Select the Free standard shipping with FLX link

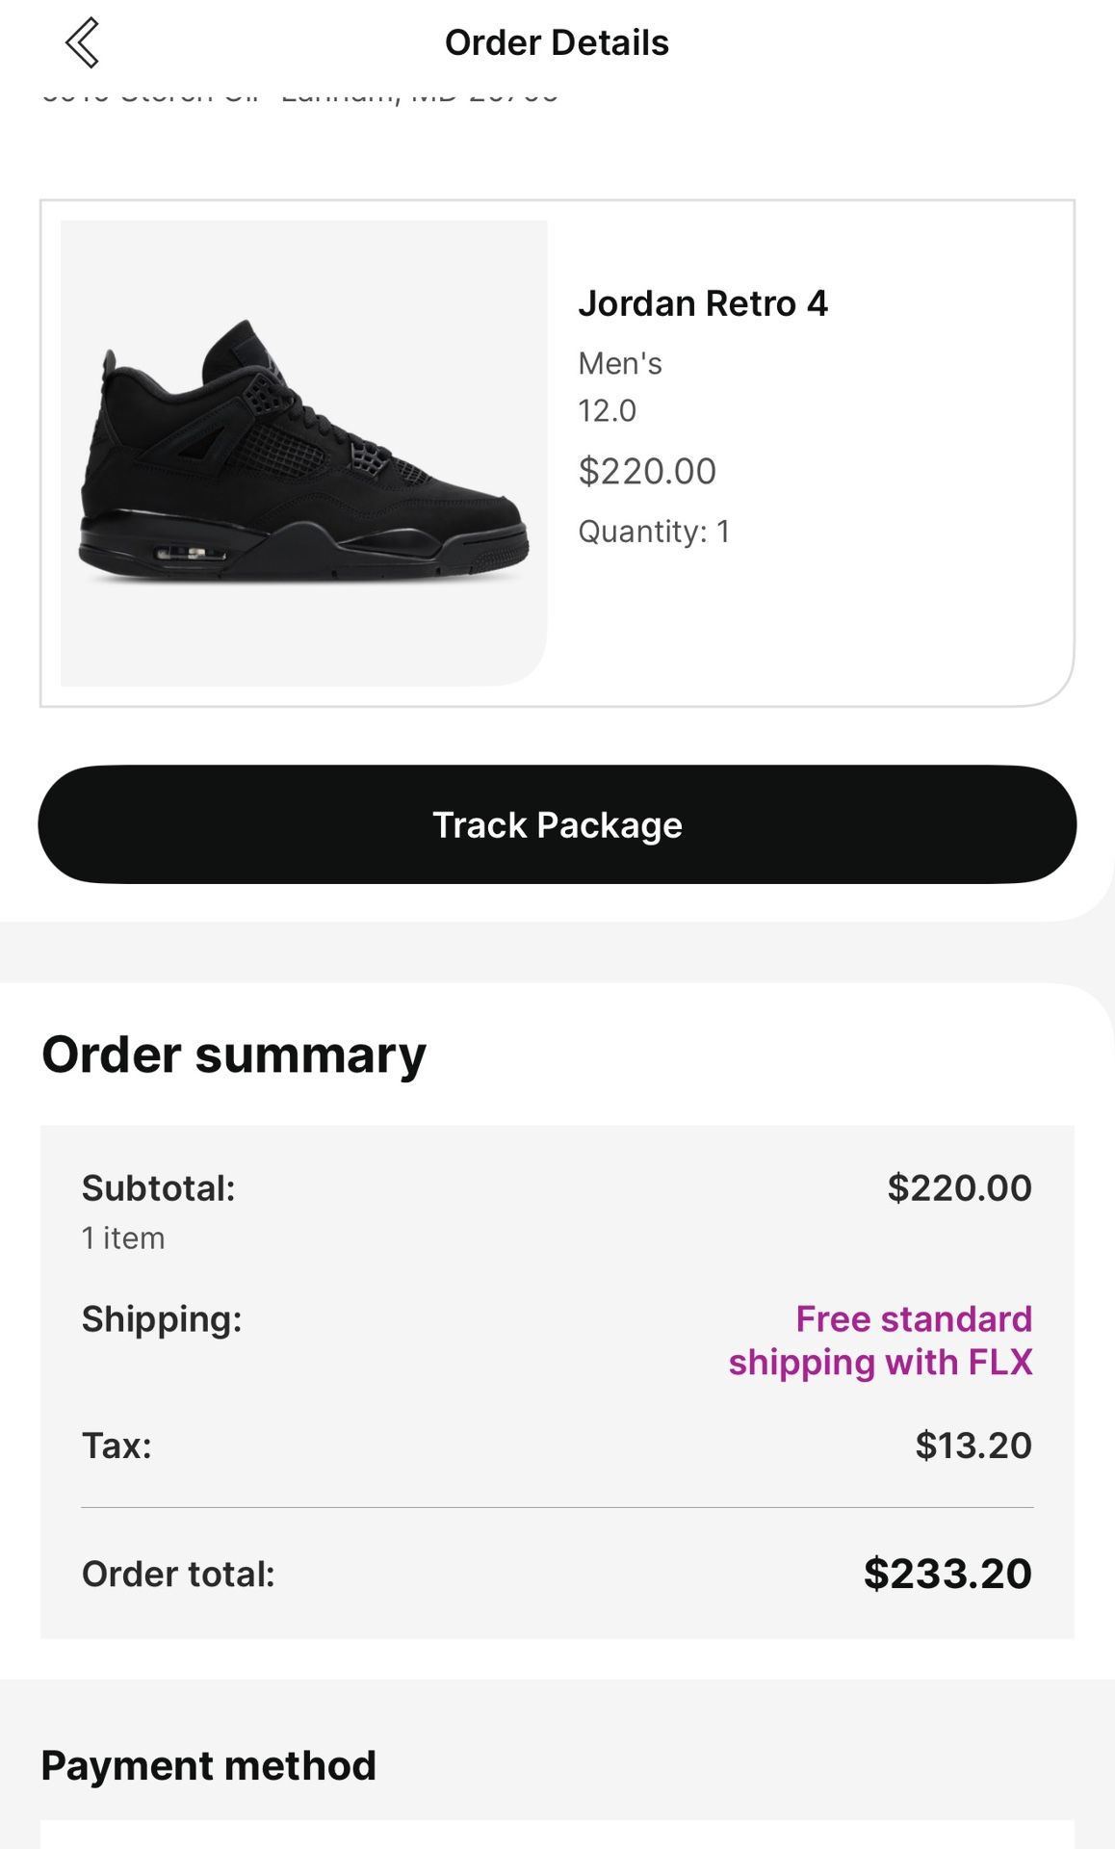click(x=883, y=1341)
